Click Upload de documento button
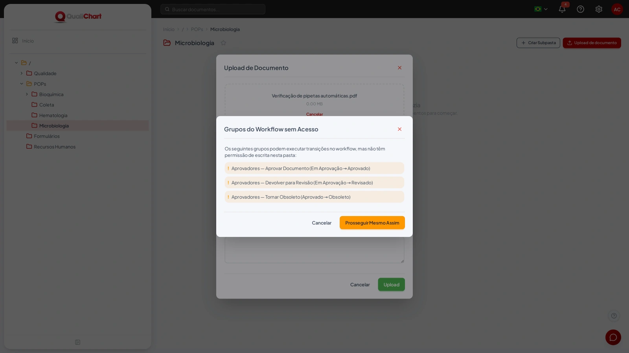This screenshot has height=353, width=629. (x=592, y=43)
